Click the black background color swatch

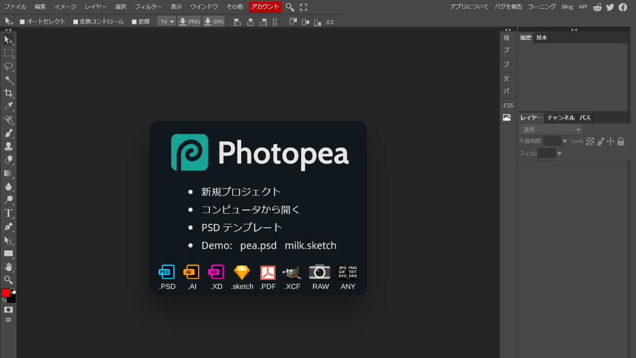pos(13,299)
